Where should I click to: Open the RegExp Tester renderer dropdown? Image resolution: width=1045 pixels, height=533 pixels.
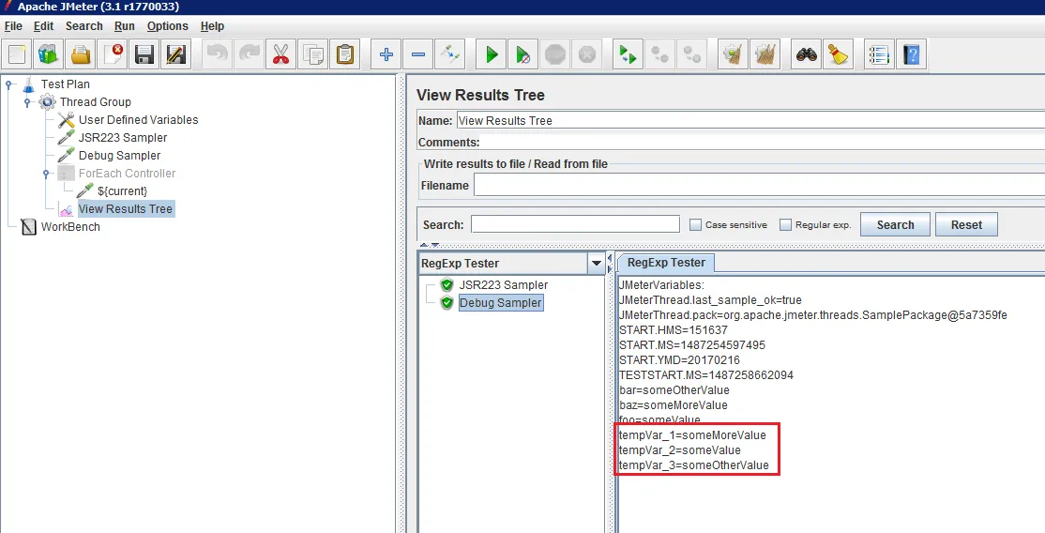coord(597,264)
